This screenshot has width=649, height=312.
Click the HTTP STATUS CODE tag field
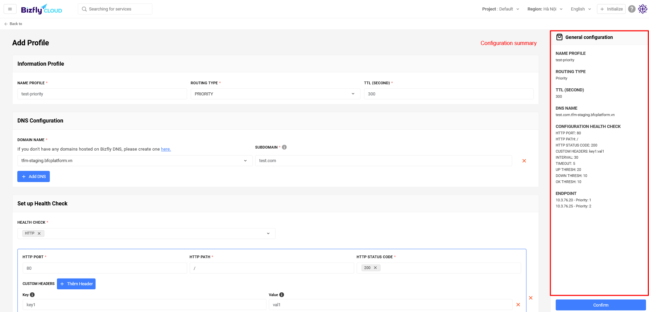pos(439,268)
